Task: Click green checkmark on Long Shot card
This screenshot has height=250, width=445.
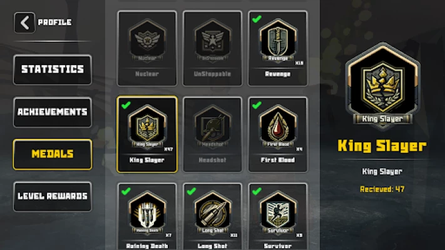Action: [x=192, y=191]
